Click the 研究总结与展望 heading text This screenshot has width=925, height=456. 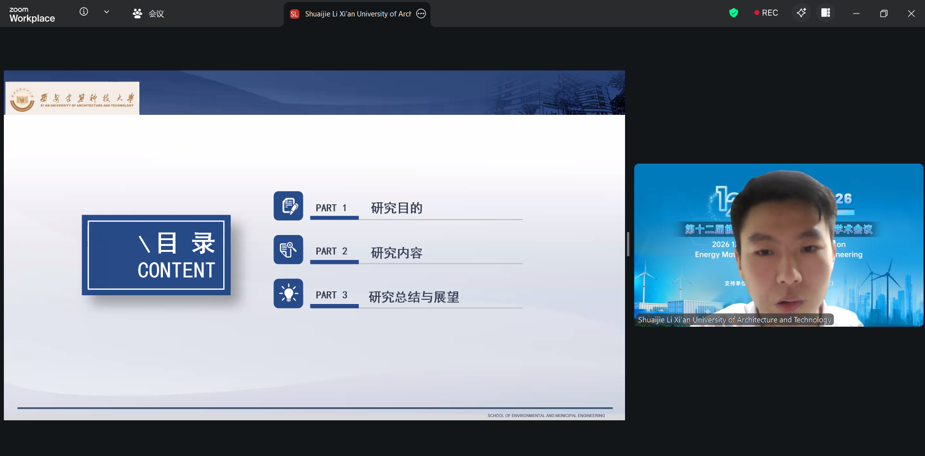tap(414, 297)
